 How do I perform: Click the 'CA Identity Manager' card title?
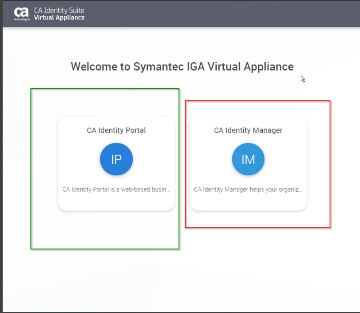click(x=248, y=130)
